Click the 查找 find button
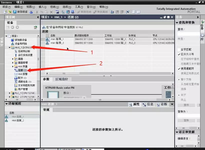The width and height of the screenshot is (205, 150). click(185, 105)
